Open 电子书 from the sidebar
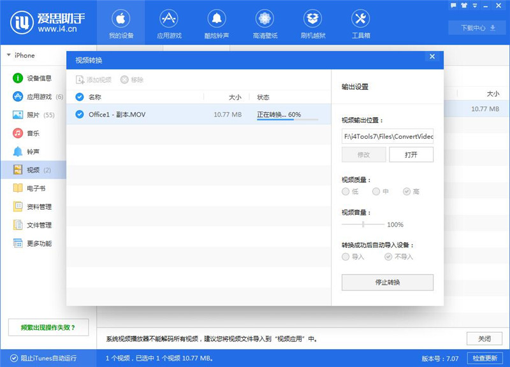Viewport: 510px width, 367px height. (x=38, y=187)
